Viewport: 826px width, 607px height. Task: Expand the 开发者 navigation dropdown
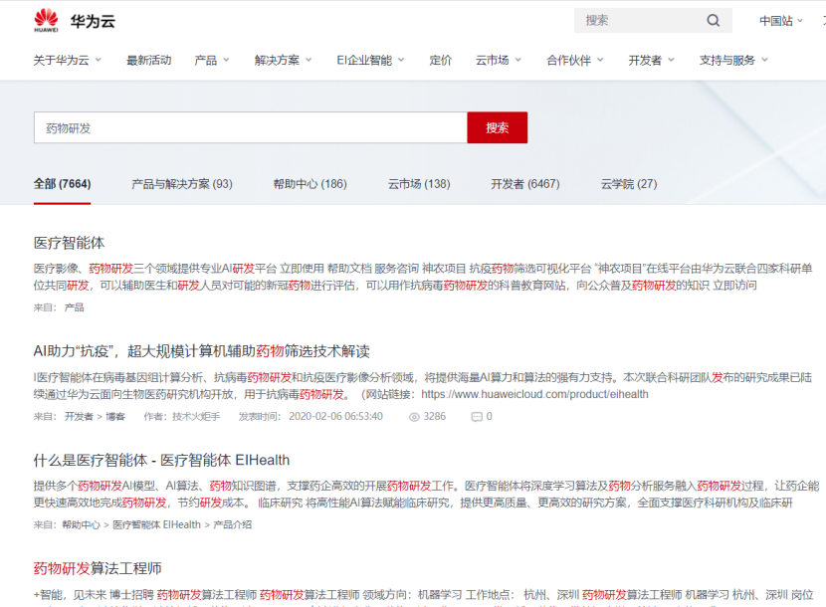651,60
